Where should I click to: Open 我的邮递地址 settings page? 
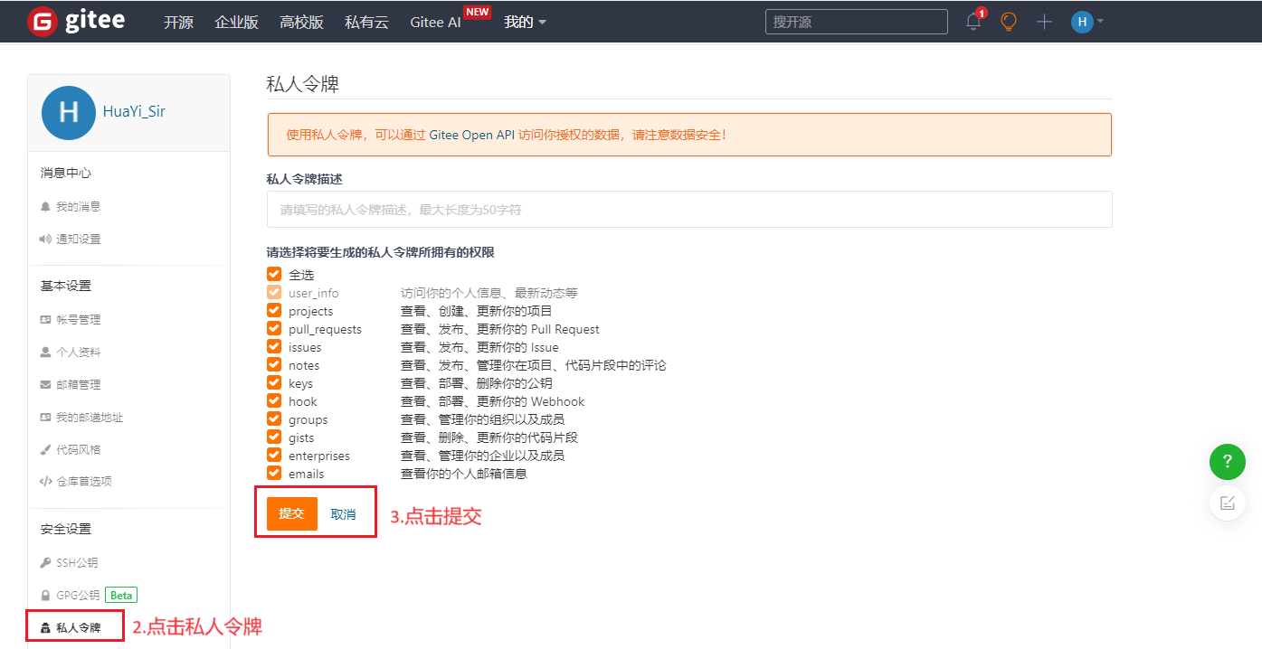(90, 418)
